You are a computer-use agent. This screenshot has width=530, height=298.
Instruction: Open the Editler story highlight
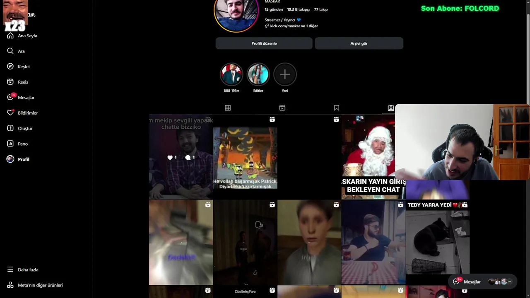coord(258,74)
